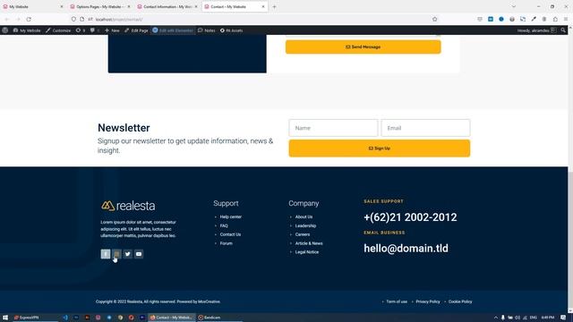Click the Send Message button
Screen dimensions: 573x322
click(x=363, y=47)
